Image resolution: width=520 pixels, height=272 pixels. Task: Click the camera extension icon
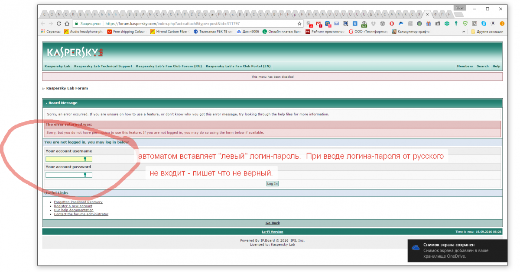coord(438,24)
